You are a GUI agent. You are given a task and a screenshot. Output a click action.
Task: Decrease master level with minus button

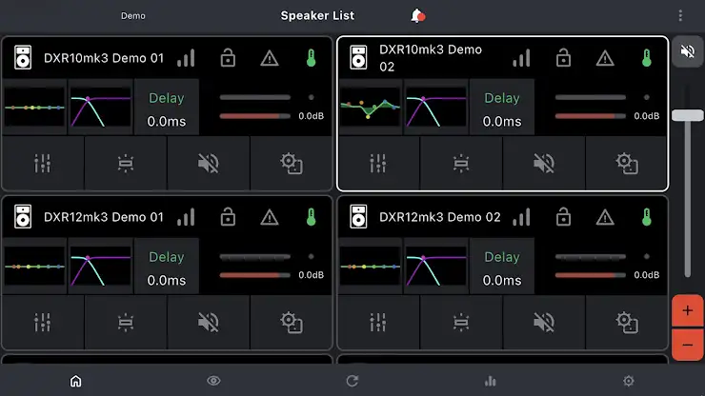(688, 346)
